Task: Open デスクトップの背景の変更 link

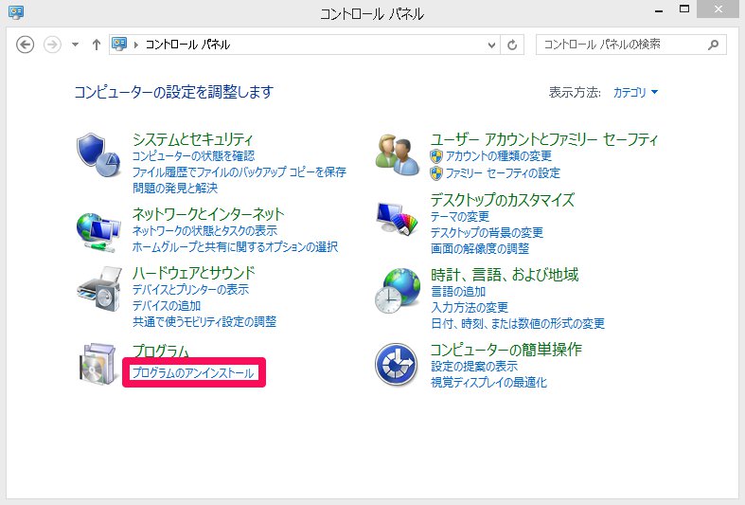Action: (x=487, y=233)
